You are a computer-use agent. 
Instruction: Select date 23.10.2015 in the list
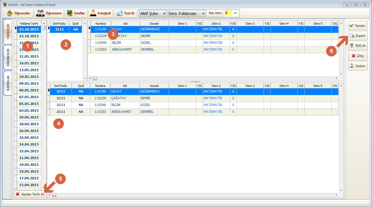[29, 29]
